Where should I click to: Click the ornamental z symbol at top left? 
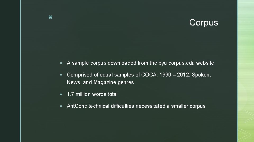tap(50, 17)
